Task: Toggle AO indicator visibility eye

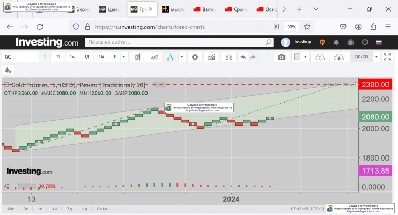Action: [20, 186]
